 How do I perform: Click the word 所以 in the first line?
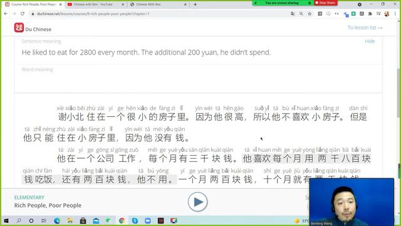[262, 117]
